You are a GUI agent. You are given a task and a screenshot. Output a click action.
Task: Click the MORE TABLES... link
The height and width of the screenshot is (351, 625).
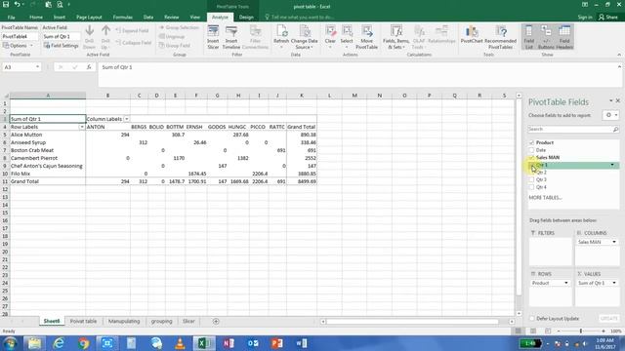coord(545,198)
